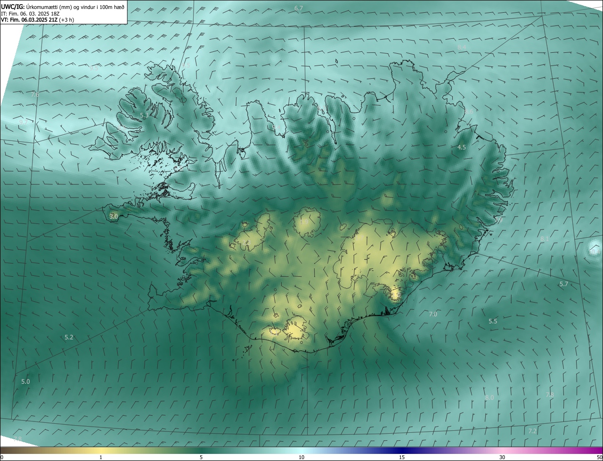Click the 5.0 precipitation value
603x461 pixels.
[25, 381]
